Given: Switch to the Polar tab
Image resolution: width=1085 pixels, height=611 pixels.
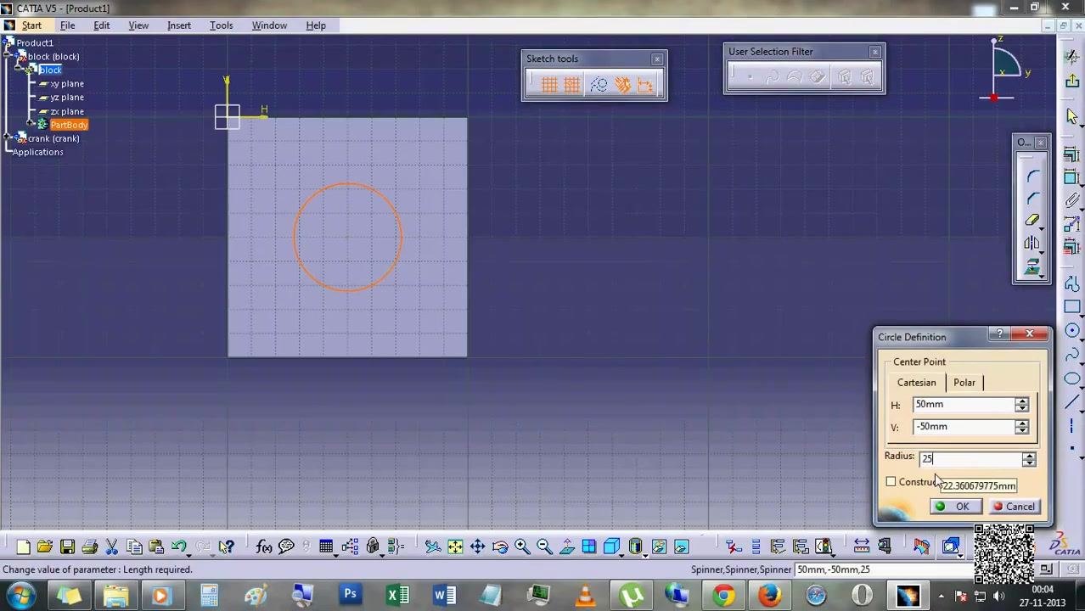Looking at the screenshot, I should click(x=964, y=383).
